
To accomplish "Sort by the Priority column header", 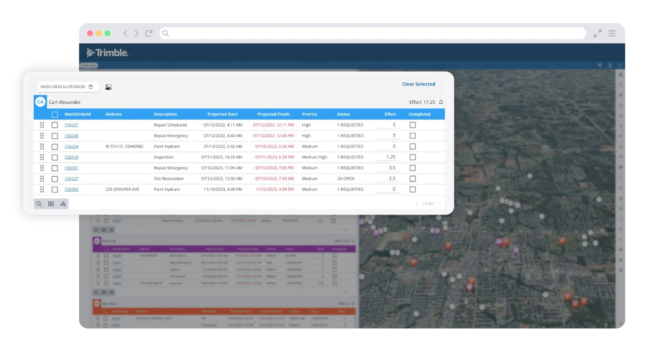I will [310, 114].
